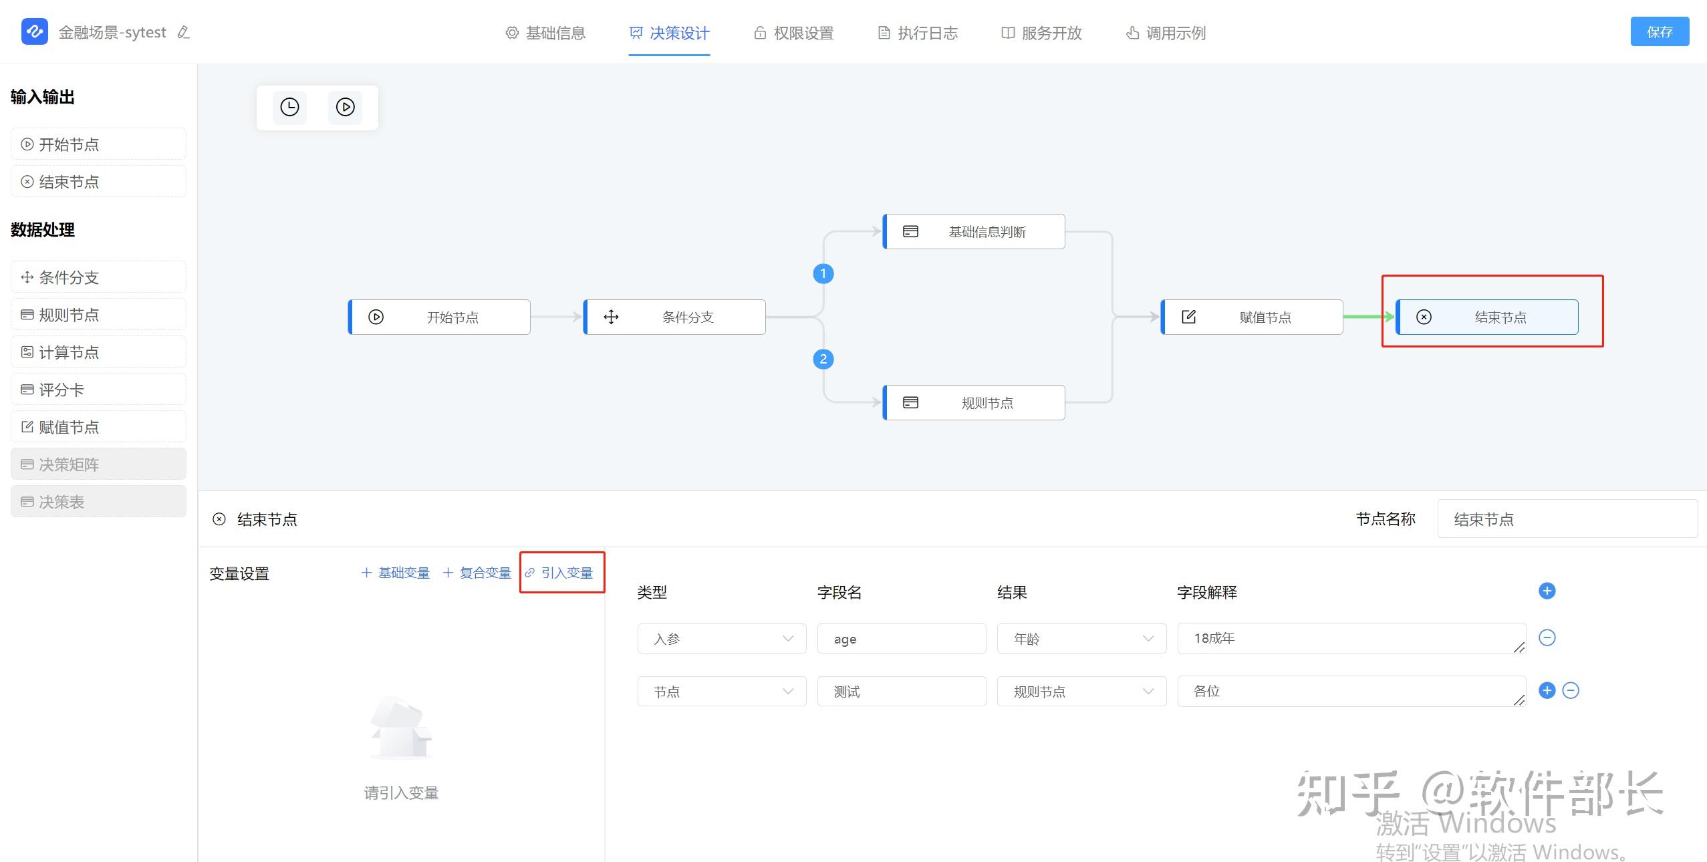Click the minus icon to remove the age row
1707x862 pixels.
click(x=1547, y=638)
